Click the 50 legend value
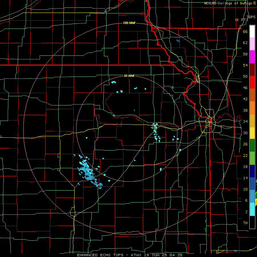Viewport: 257px width, 257px height. 245,77
